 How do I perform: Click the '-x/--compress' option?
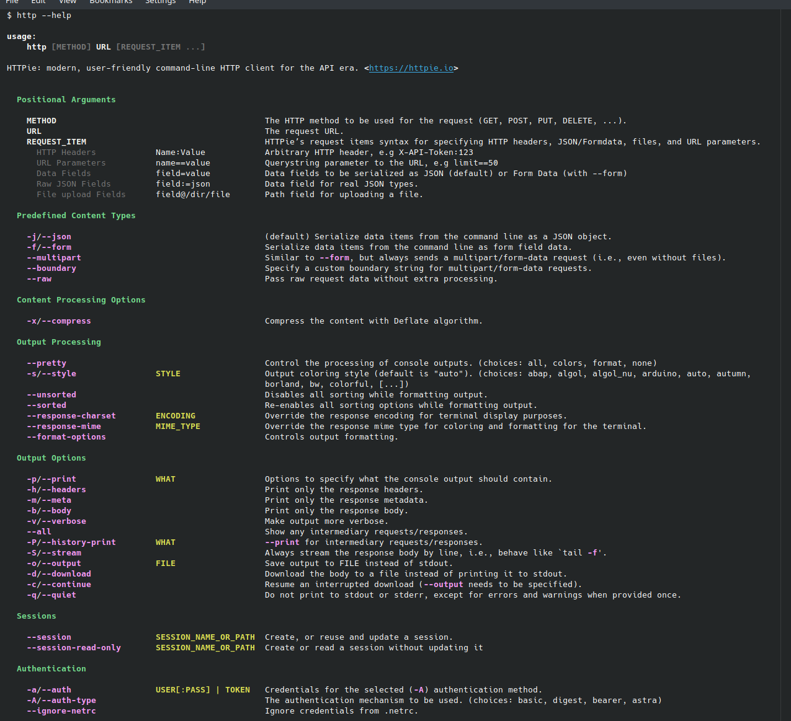tap(59, 321)
